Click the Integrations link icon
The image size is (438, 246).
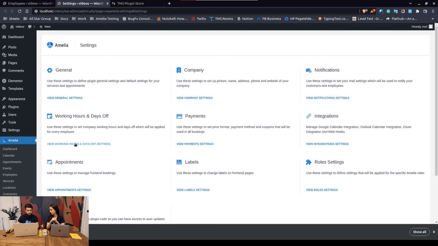(308, 116)
